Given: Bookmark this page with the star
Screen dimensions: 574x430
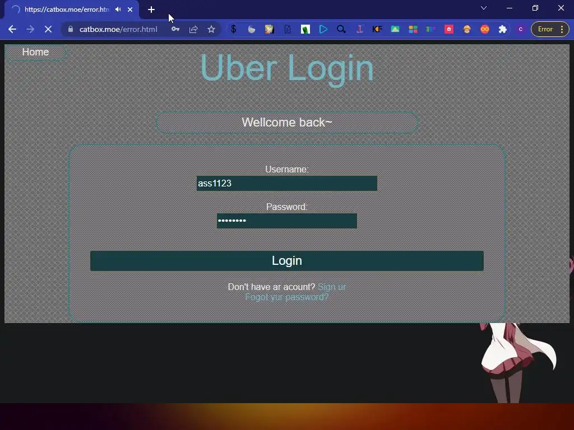Looking at the screenshot, I should 211,29.
